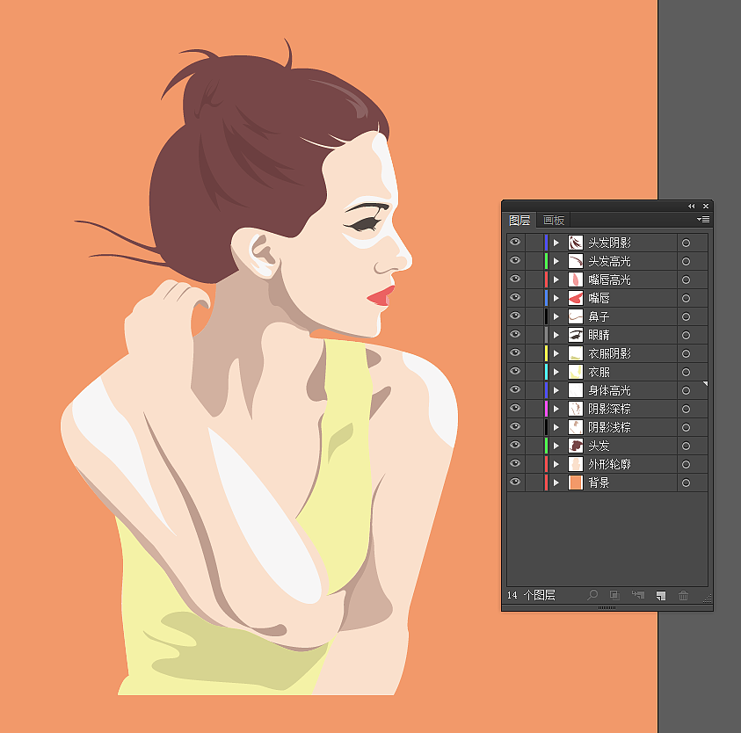Click the 头发 layer thumbnail
741x733 pixels.
coord(576,446)
